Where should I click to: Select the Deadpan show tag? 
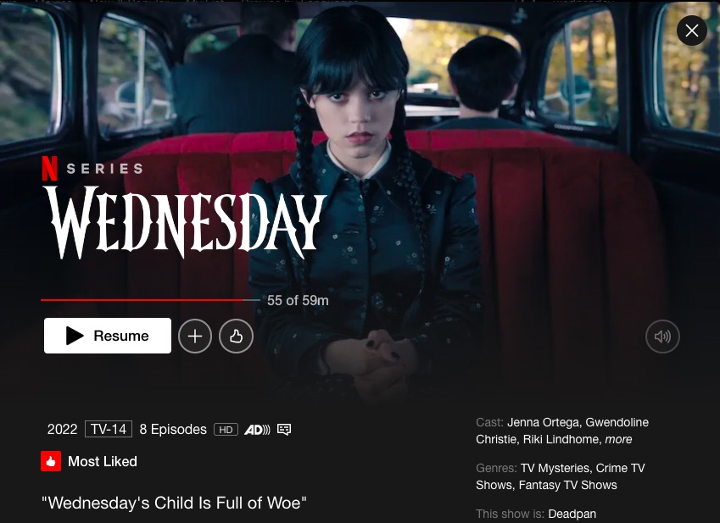pos(572,514)
